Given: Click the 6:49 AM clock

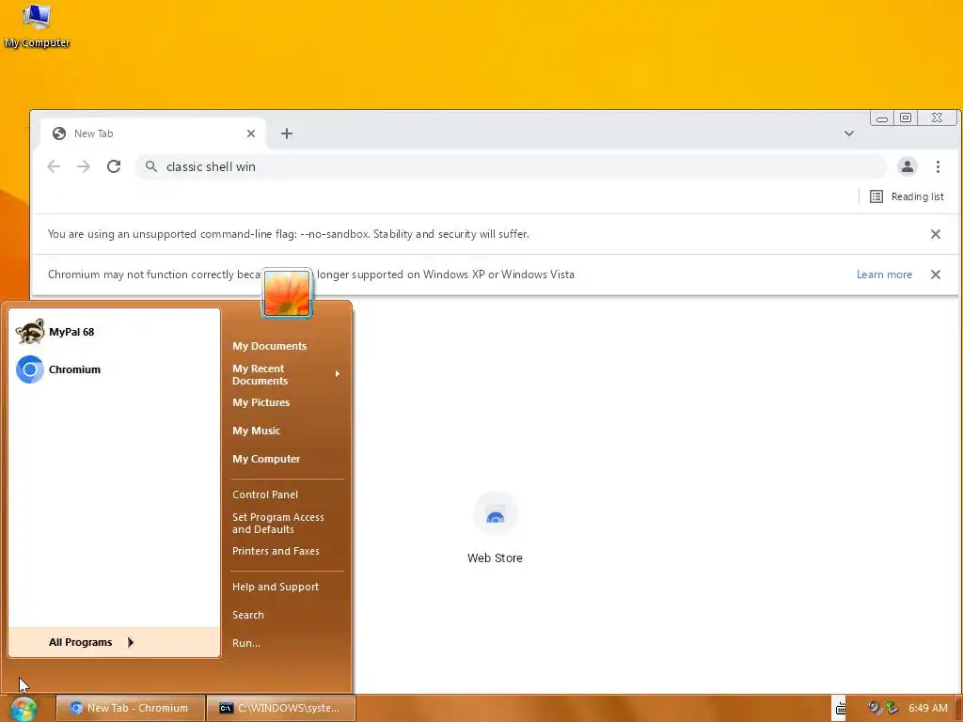Looking at the screenshot, I should pyautogui.click(x=928, y=708).
